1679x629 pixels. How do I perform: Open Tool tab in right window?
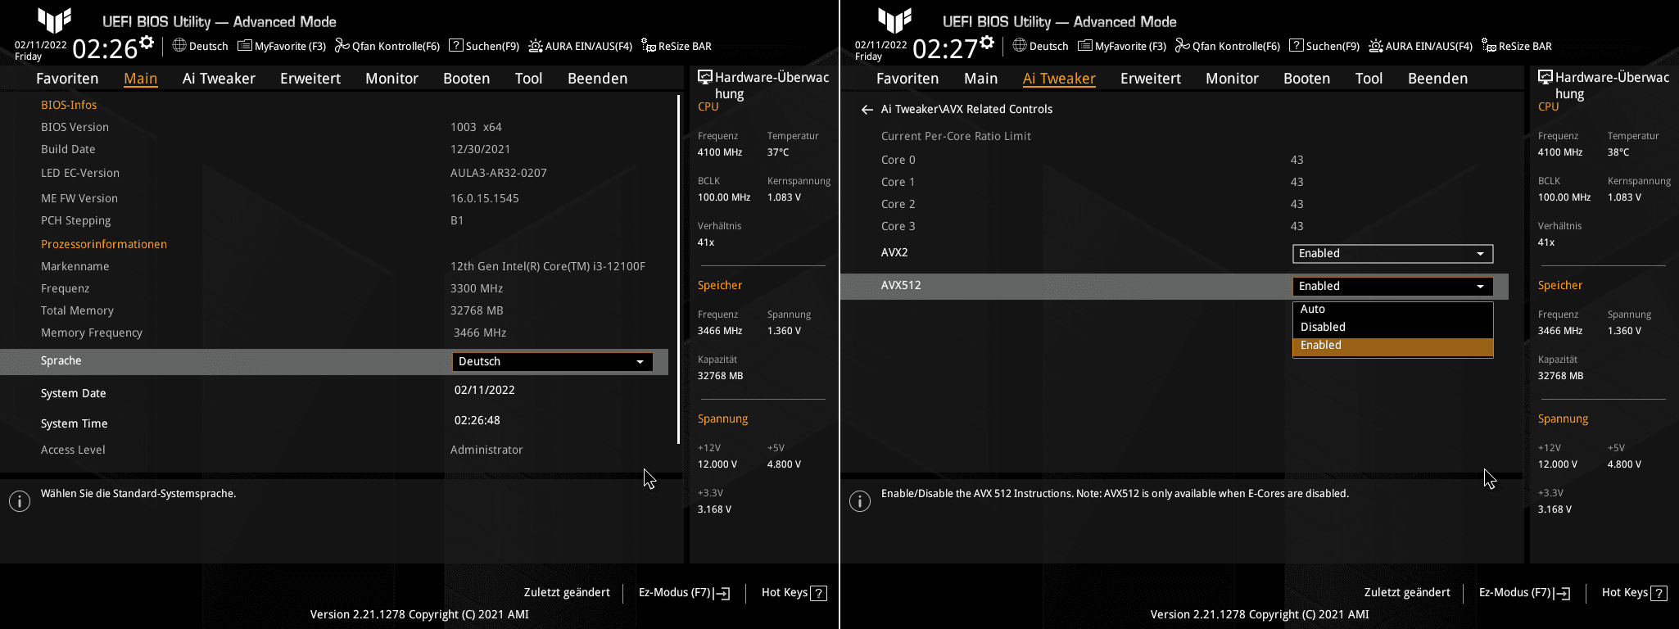pyautogui.click(x=1369, y=79)
